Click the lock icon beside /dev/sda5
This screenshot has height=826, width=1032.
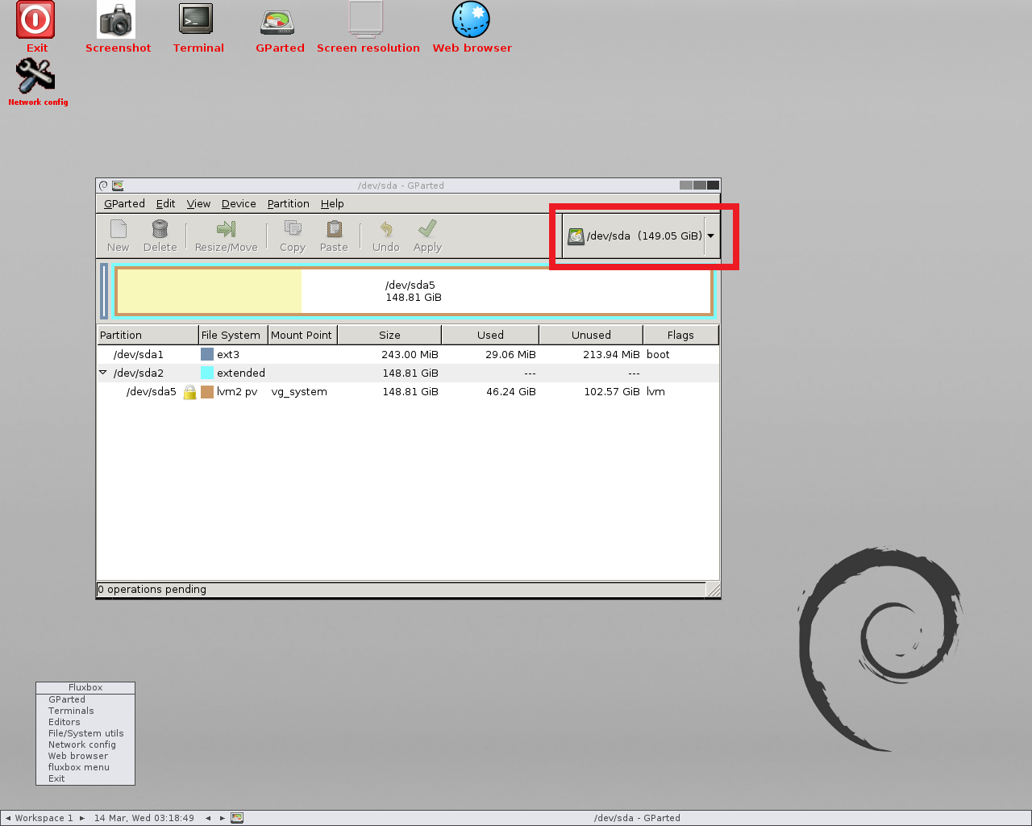190,392
